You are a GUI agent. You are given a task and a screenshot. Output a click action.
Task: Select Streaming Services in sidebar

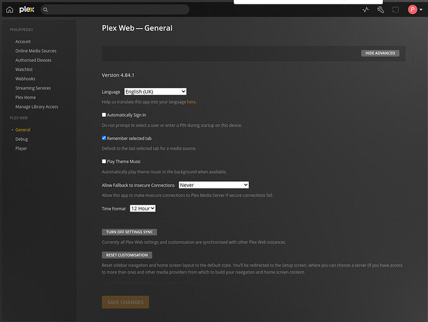(x=33, y=88)
